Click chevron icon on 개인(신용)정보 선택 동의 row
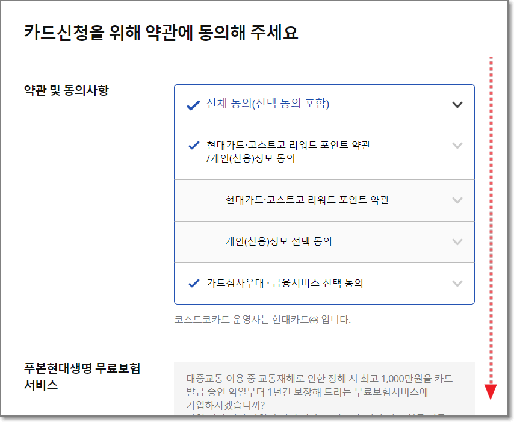 point(456,241)
